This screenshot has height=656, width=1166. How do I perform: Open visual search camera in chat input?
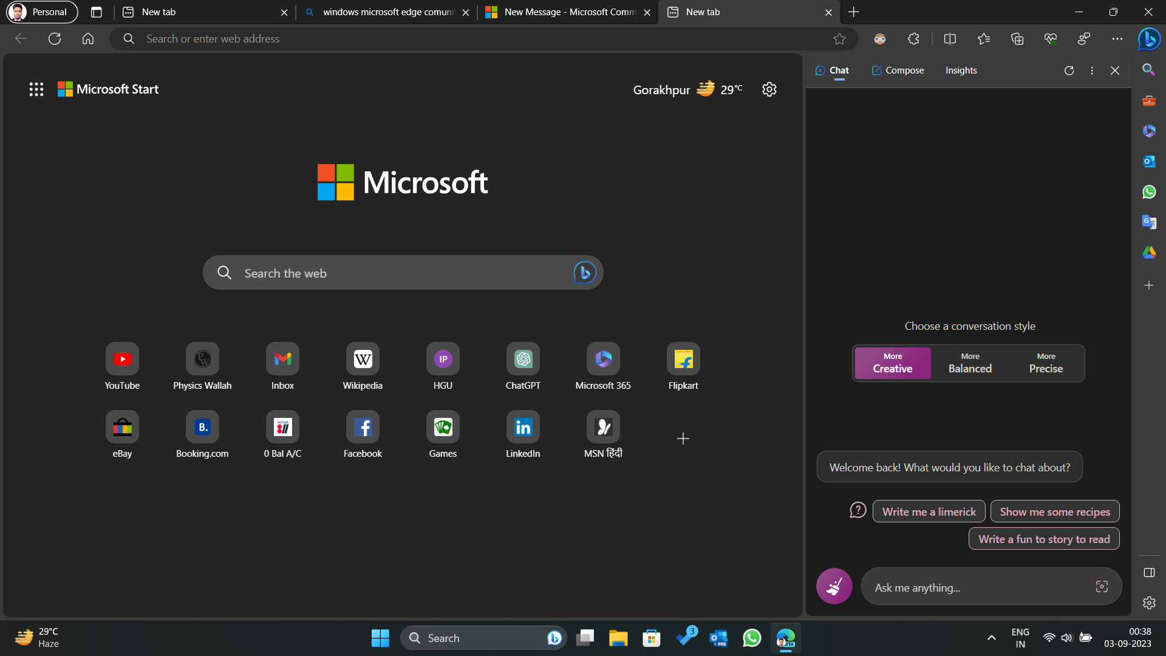pos(1102,586)
